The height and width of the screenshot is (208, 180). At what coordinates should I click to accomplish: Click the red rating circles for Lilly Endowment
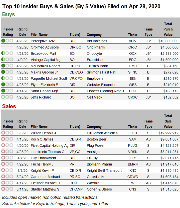(x=7, y=158)
